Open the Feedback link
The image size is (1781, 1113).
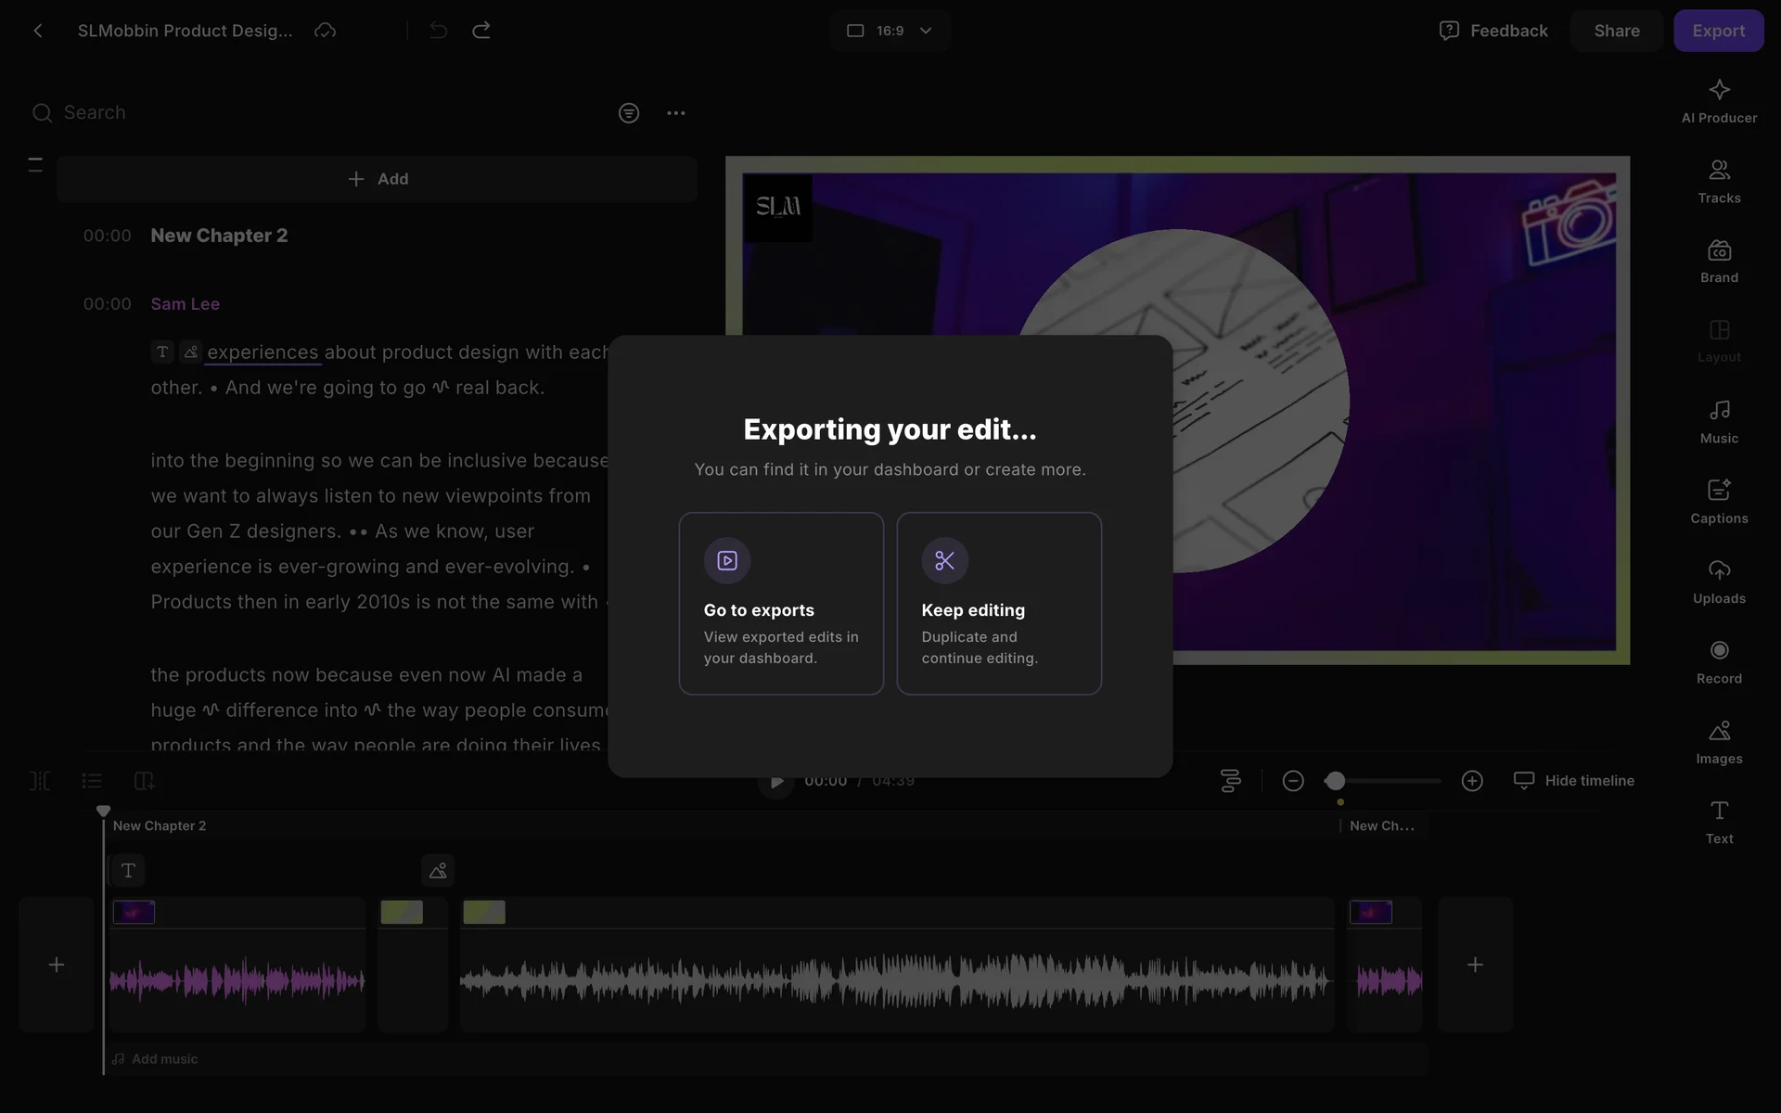pos(1493,31)
